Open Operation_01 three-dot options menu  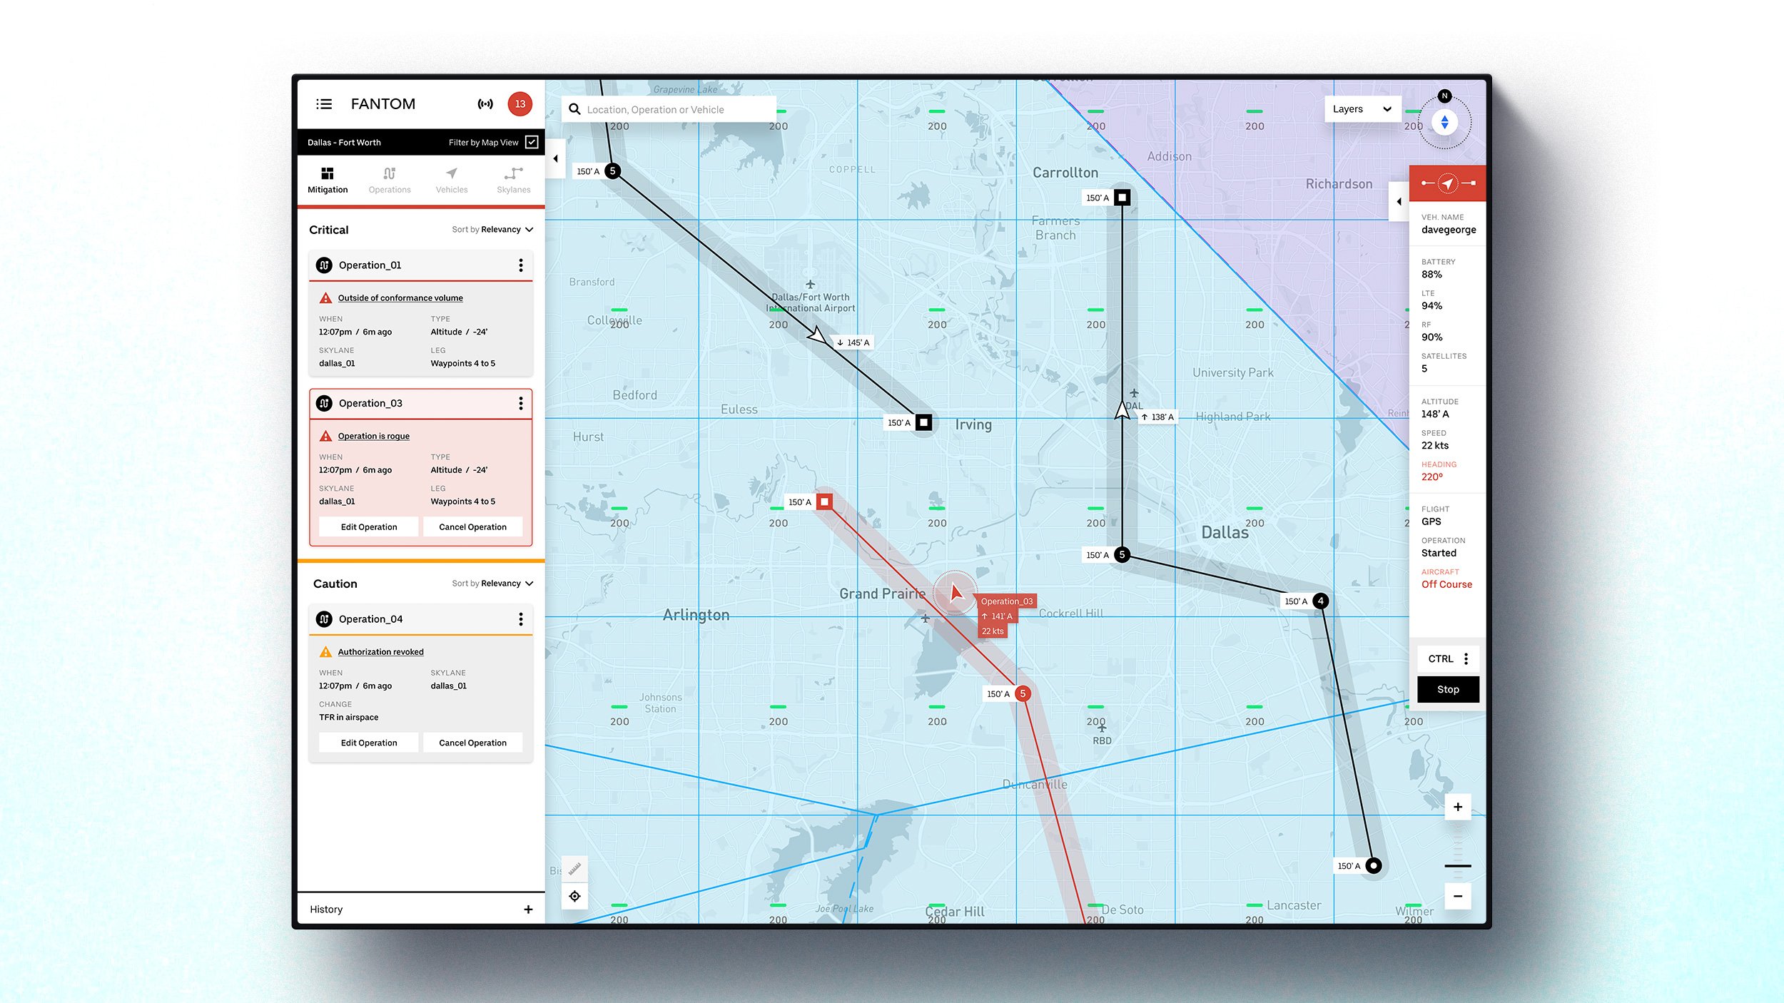click(x=521, y=265)
